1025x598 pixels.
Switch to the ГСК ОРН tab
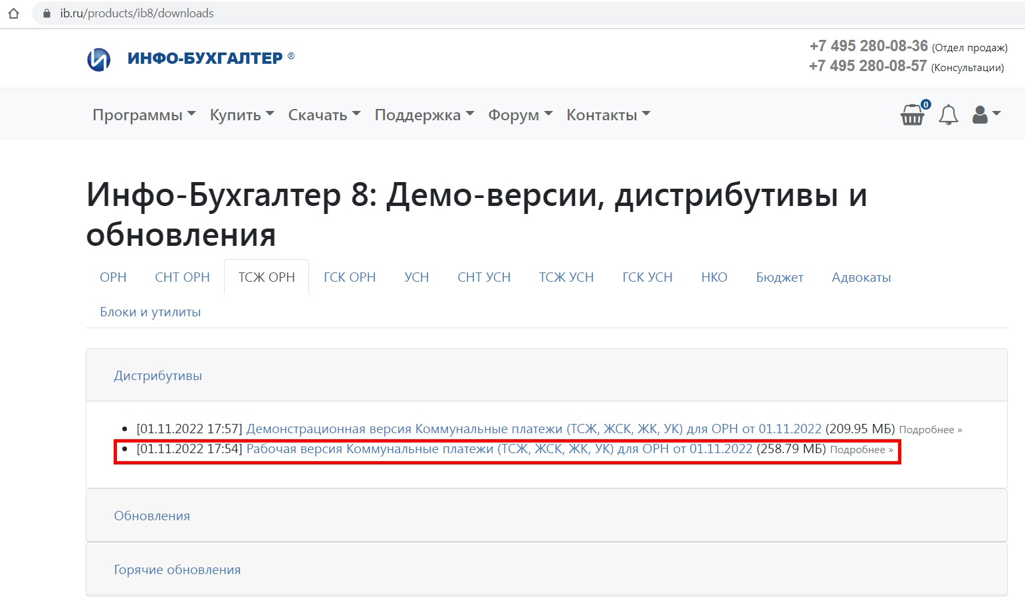(x=350, y=277)
